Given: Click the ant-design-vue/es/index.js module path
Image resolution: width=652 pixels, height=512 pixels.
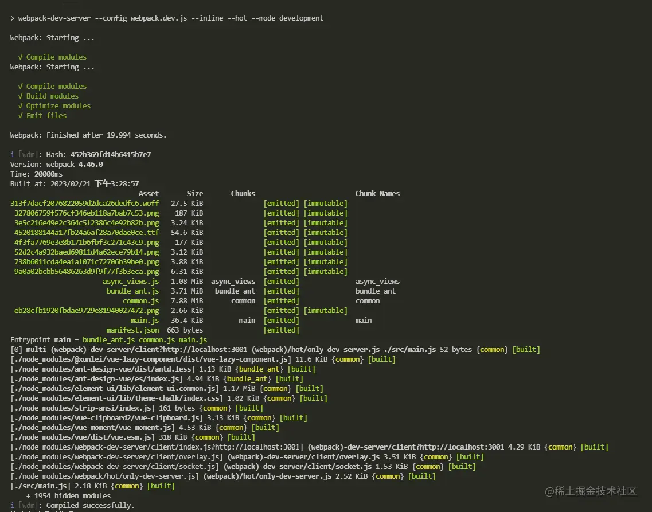Looking at the screenshot, I should point(96,379).
